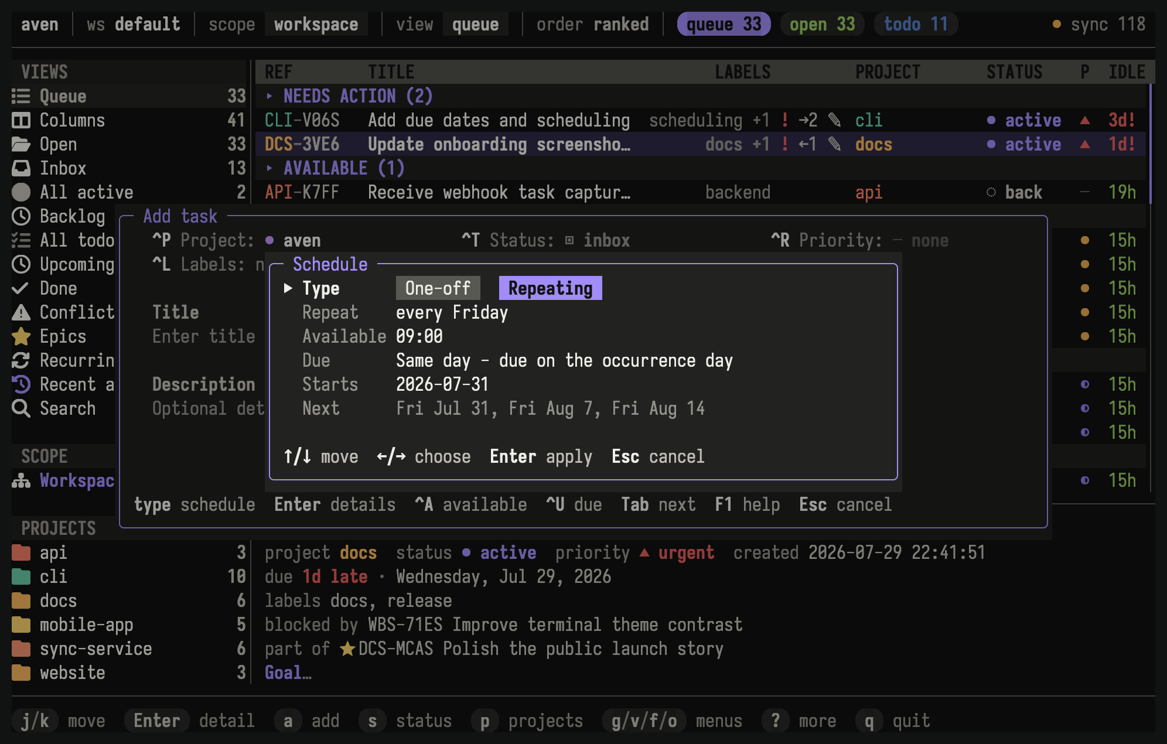Image resolution: width=1167 pixels, height=744 pixels.
Task: Click the docs project folder icon
Action: click(21, 600)
